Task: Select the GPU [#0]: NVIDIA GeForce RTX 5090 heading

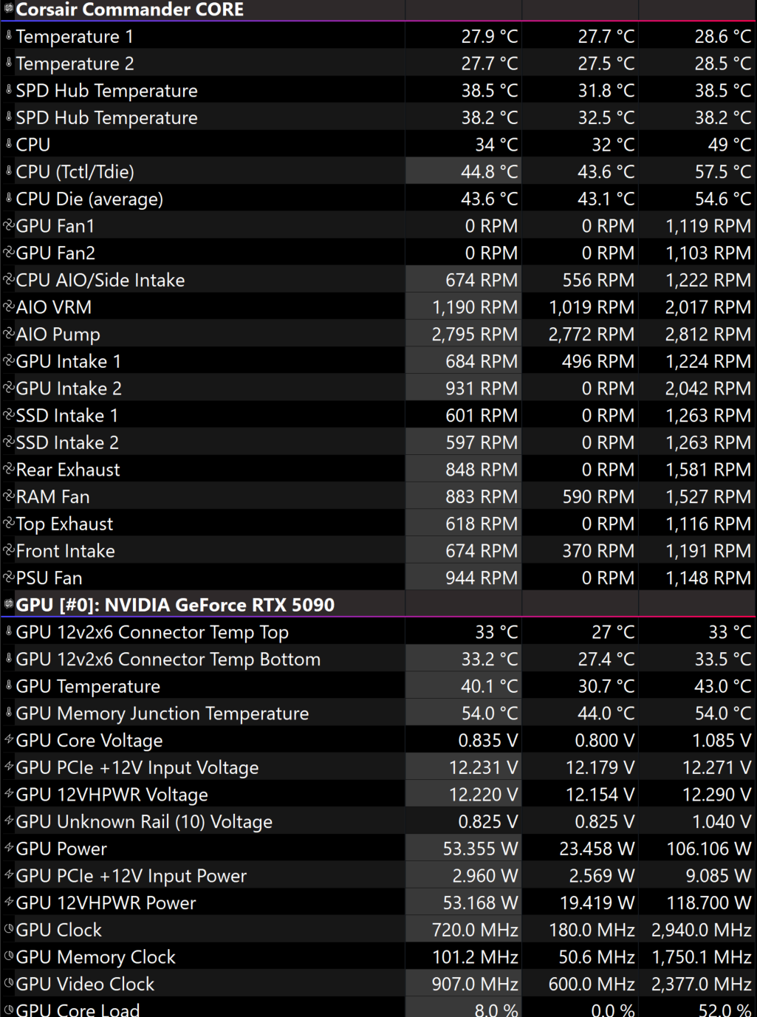Action: pos(175,605)
